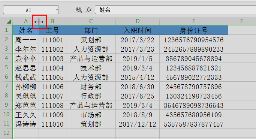The width and height of the screenshot is (256, 139).
Task: Click the cell containing 吴琪琪
Action: pos(25,96)
